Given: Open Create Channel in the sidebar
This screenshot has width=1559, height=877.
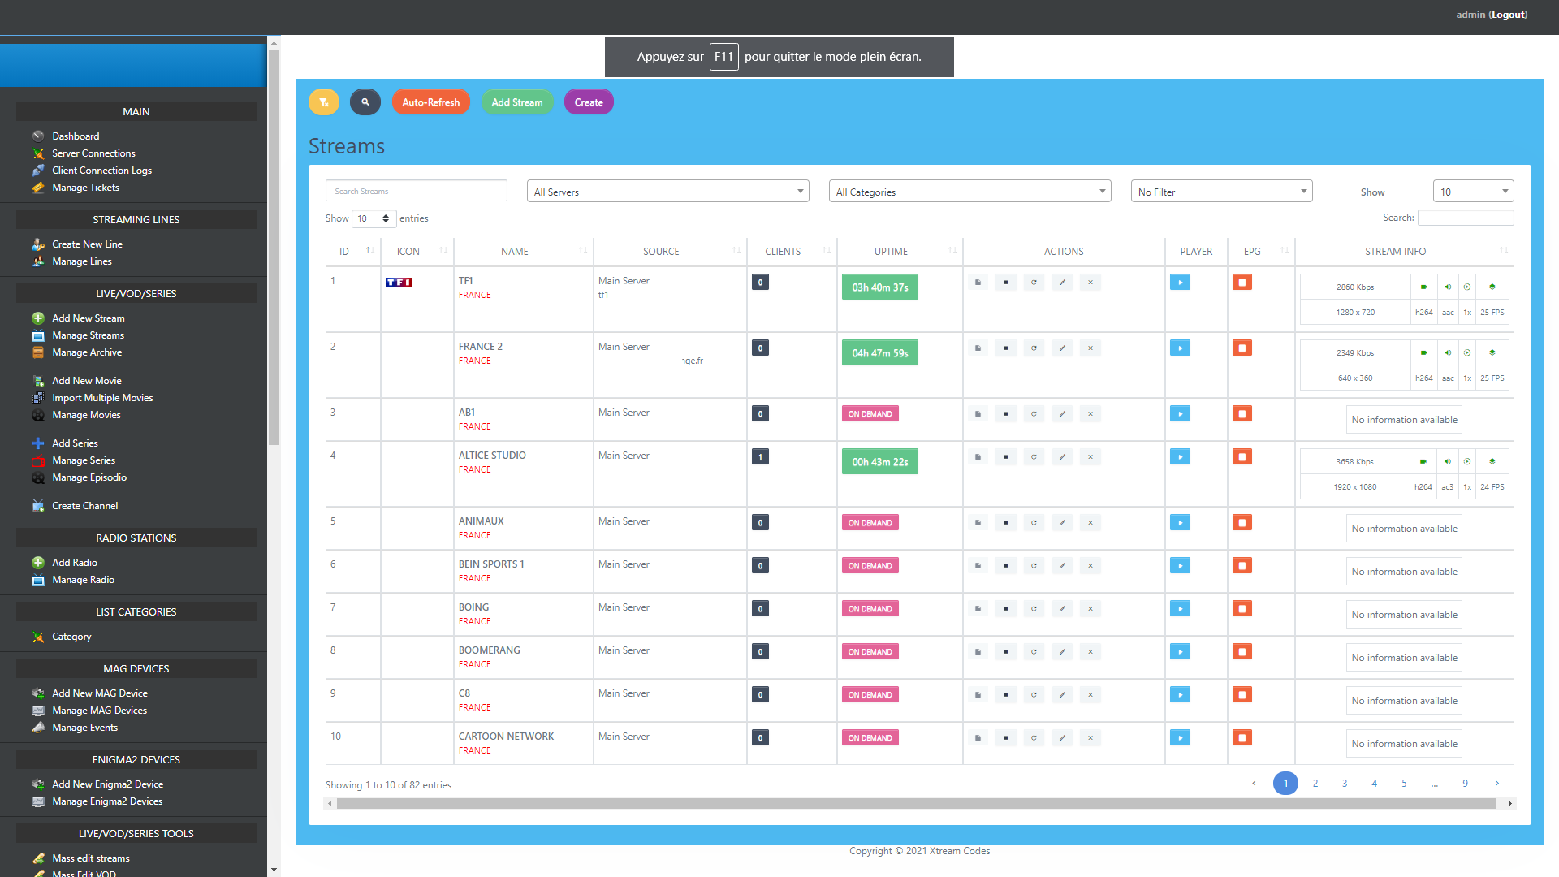Looking at the screenshot, I should [85, 506].
